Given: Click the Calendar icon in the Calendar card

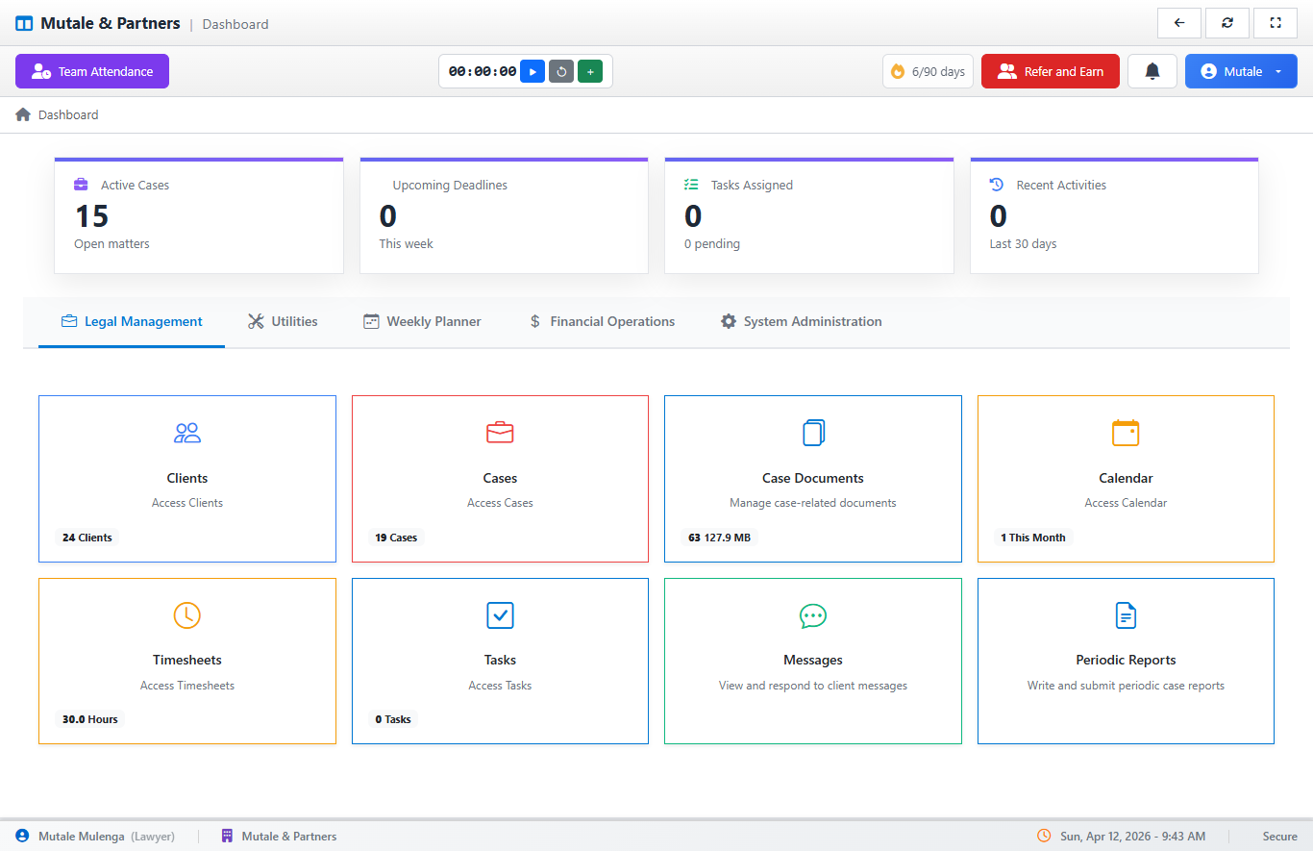Looking at the screenshot, I should (1126, 433).
